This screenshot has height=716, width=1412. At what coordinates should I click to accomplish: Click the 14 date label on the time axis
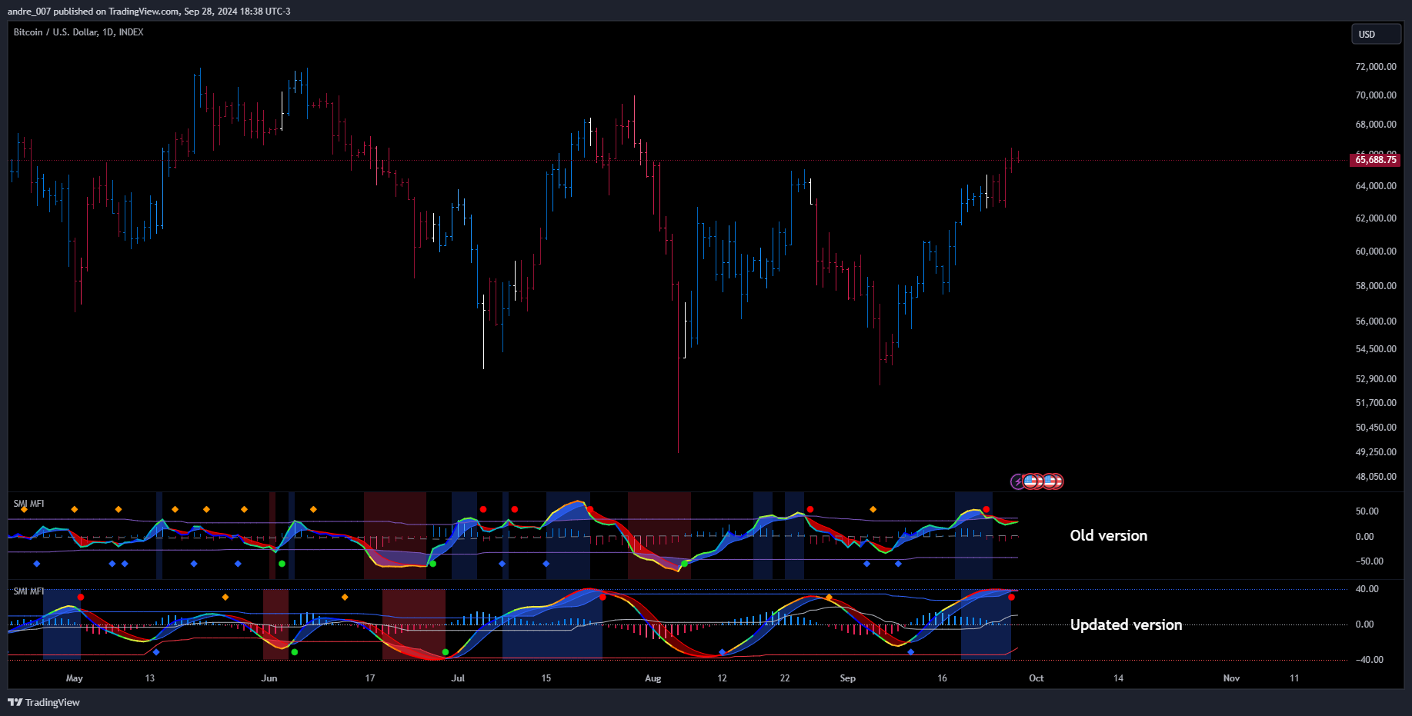(1118, 678)
